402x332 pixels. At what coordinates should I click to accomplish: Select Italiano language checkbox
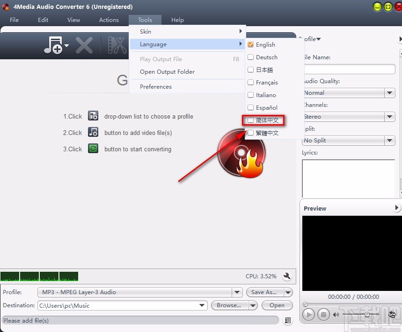click(250, 95)
